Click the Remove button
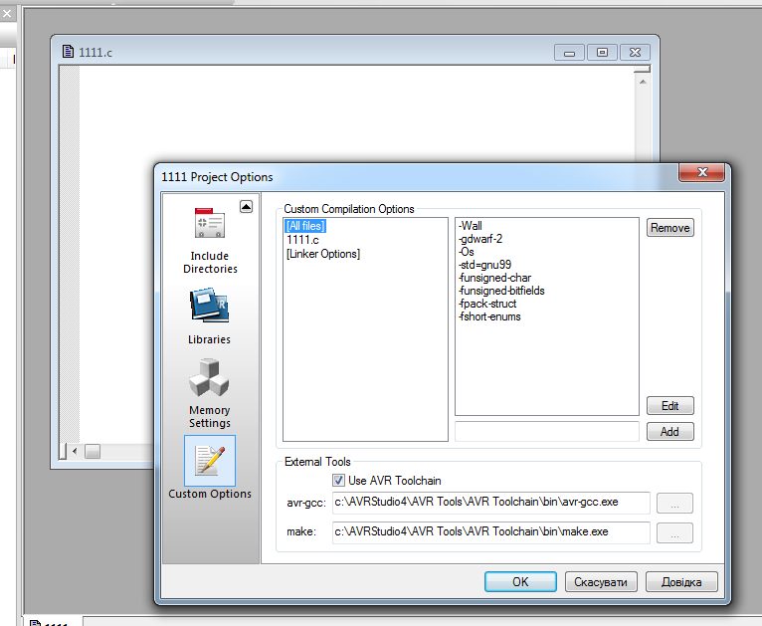The image size is (762, 626). 670,228
